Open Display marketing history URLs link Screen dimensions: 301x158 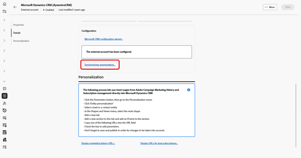click(98, 143)
